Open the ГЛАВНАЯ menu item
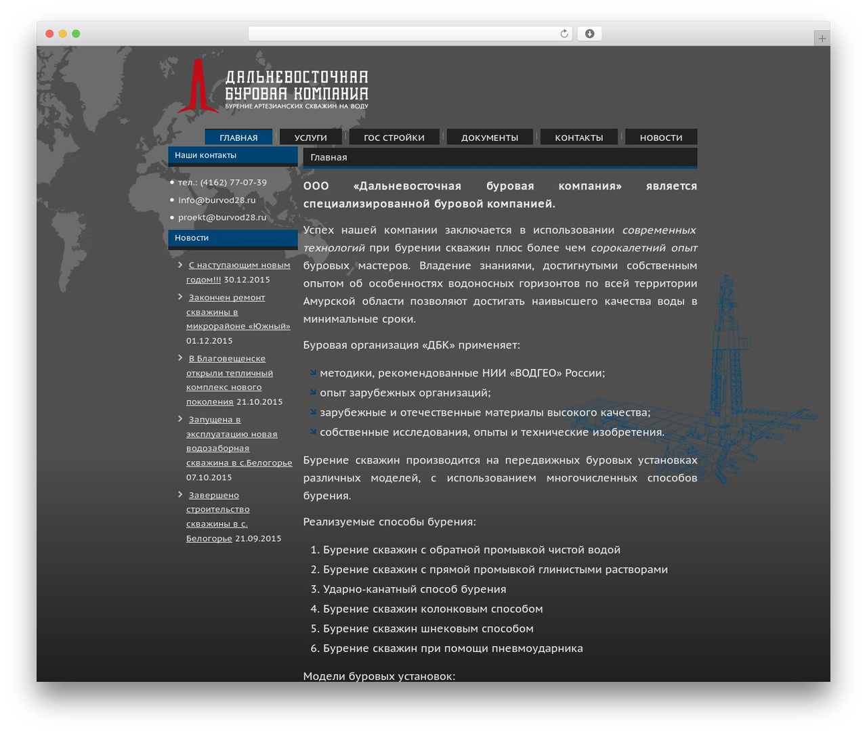 point(238,137)
